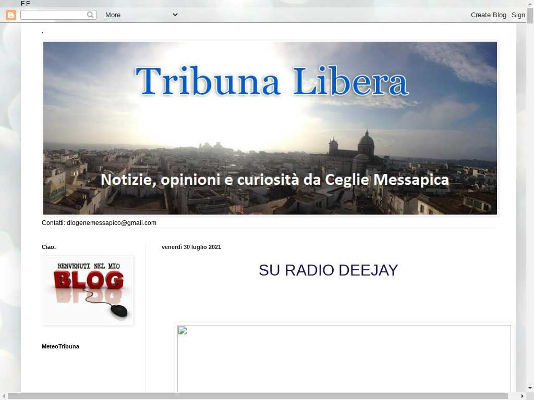Click the venerdì 30 luglio 2021 date

click(191, 247)
